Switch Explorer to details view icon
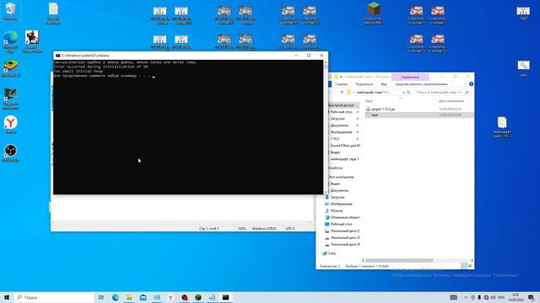Viewport: 540px width, 303px height. point(464,266)
